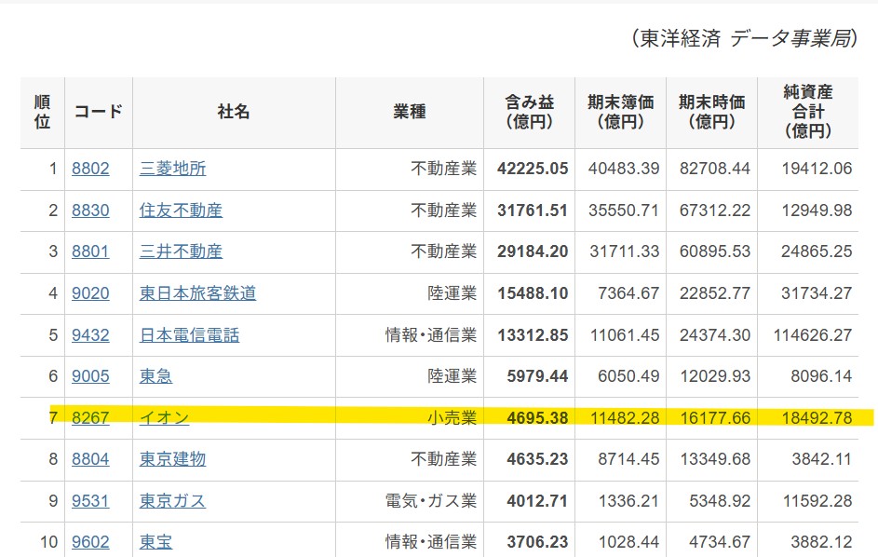Image resolution: width=878 pixels, height=557 pixels.
Task: Click 陸運業 in the 東急 row
Action: (x=452, y=376)
